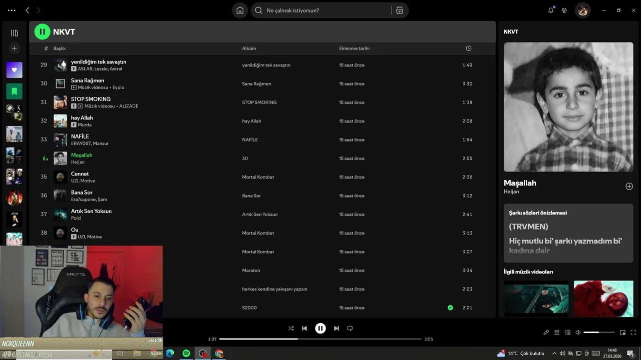Open the ALIZADE artist link

[129, 106]
